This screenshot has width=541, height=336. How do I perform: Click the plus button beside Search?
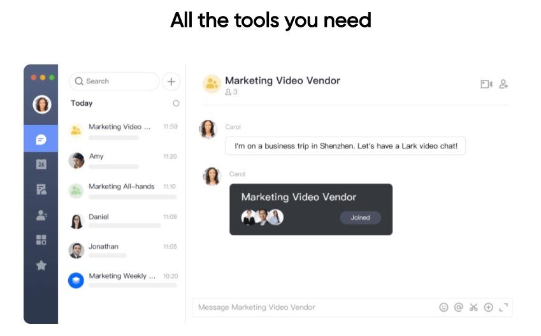(171, 82)
